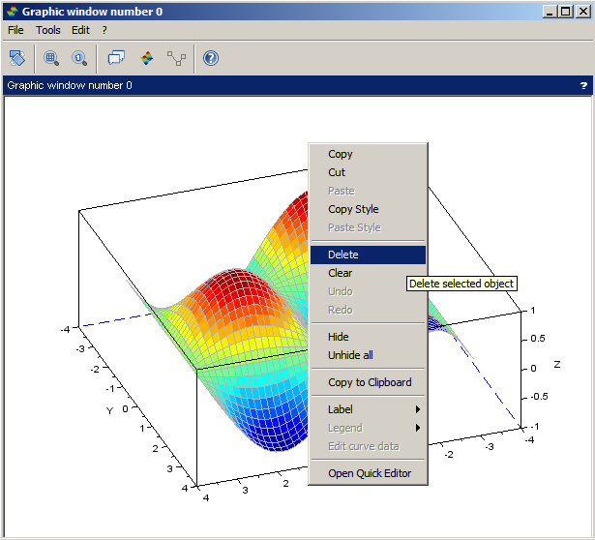Open help with the blue question-mark toolbar icon
The height and width of the screenshot is (540, 595).
[x=211, y=58]
